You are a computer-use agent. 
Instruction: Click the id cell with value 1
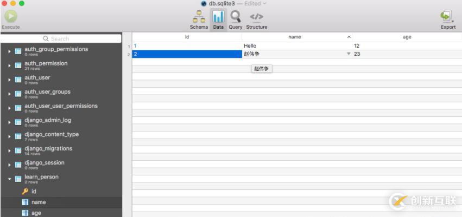click(x=187, y=46)
